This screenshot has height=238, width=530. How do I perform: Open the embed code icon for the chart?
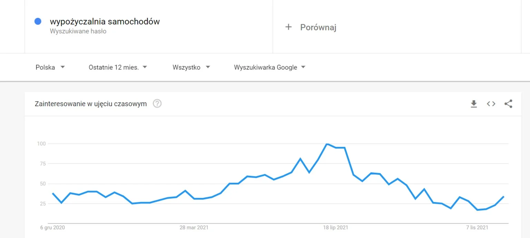point(491,104)
